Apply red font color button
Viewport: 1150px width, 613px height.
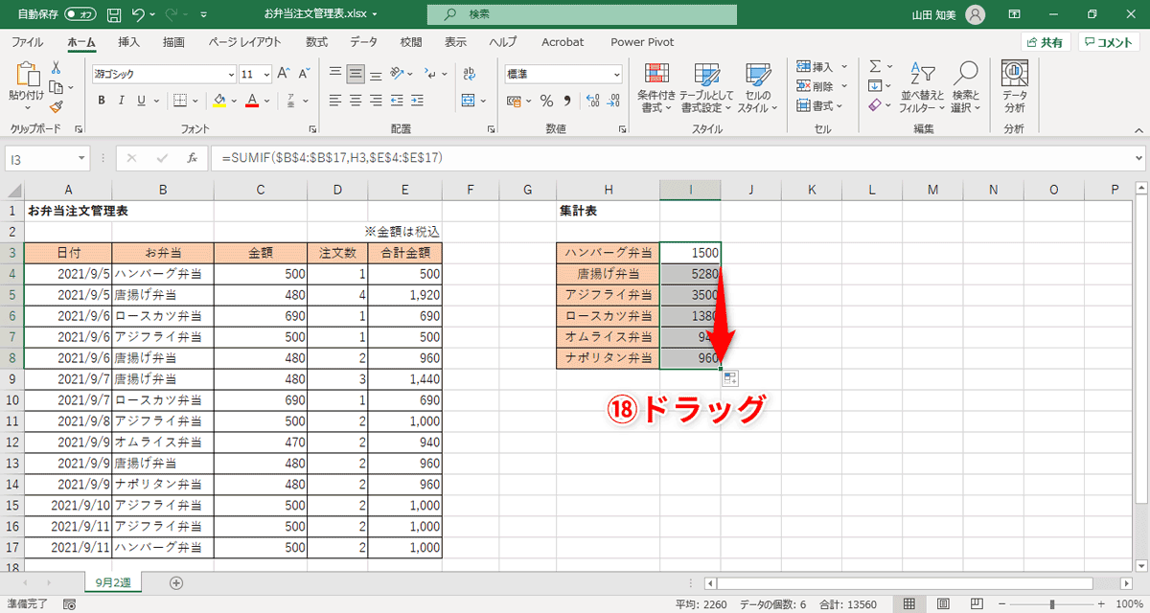pos(252,101)
